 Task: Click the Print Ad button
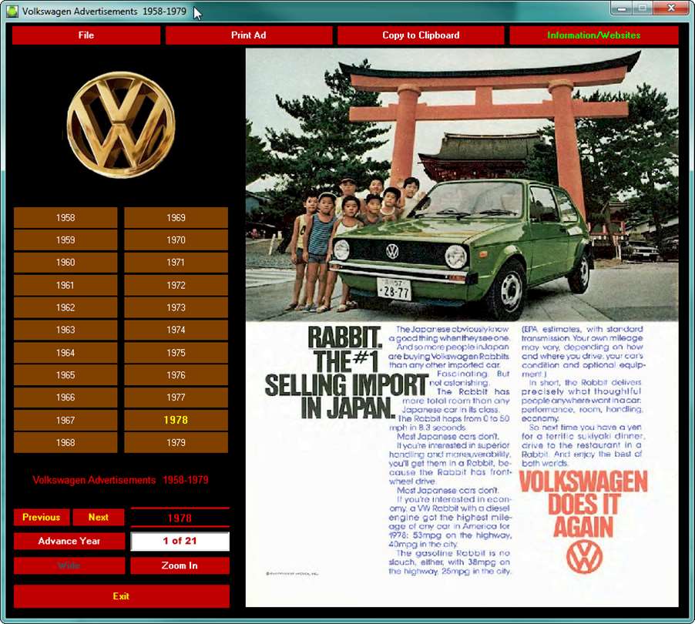249,35
